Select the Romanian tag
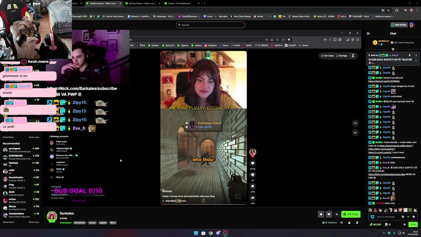The height and width of the screenshot is (237, 421). pyautogui.click(x=80, y=223)
